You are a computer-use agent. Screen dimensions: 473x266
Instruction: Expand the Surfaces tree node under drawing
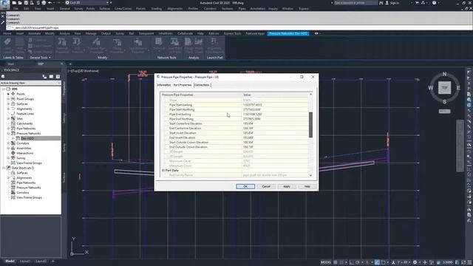coord(8,103)
